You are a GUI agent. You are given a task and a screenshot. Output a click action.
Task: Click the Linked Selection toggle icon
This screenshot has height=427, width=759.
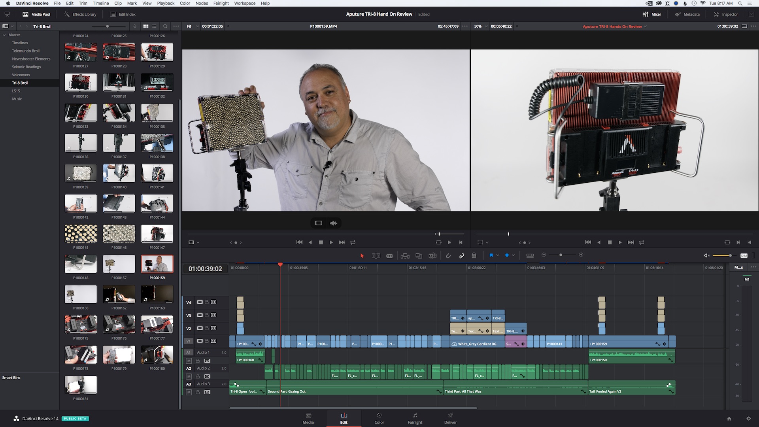461,255
